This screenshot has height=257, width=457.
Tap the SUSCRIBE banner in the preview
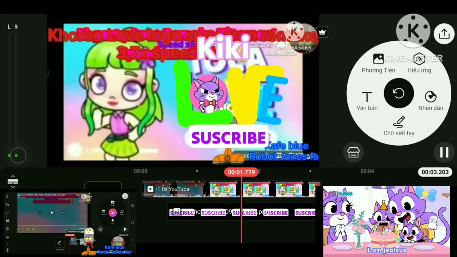click(x=228, y=137)
